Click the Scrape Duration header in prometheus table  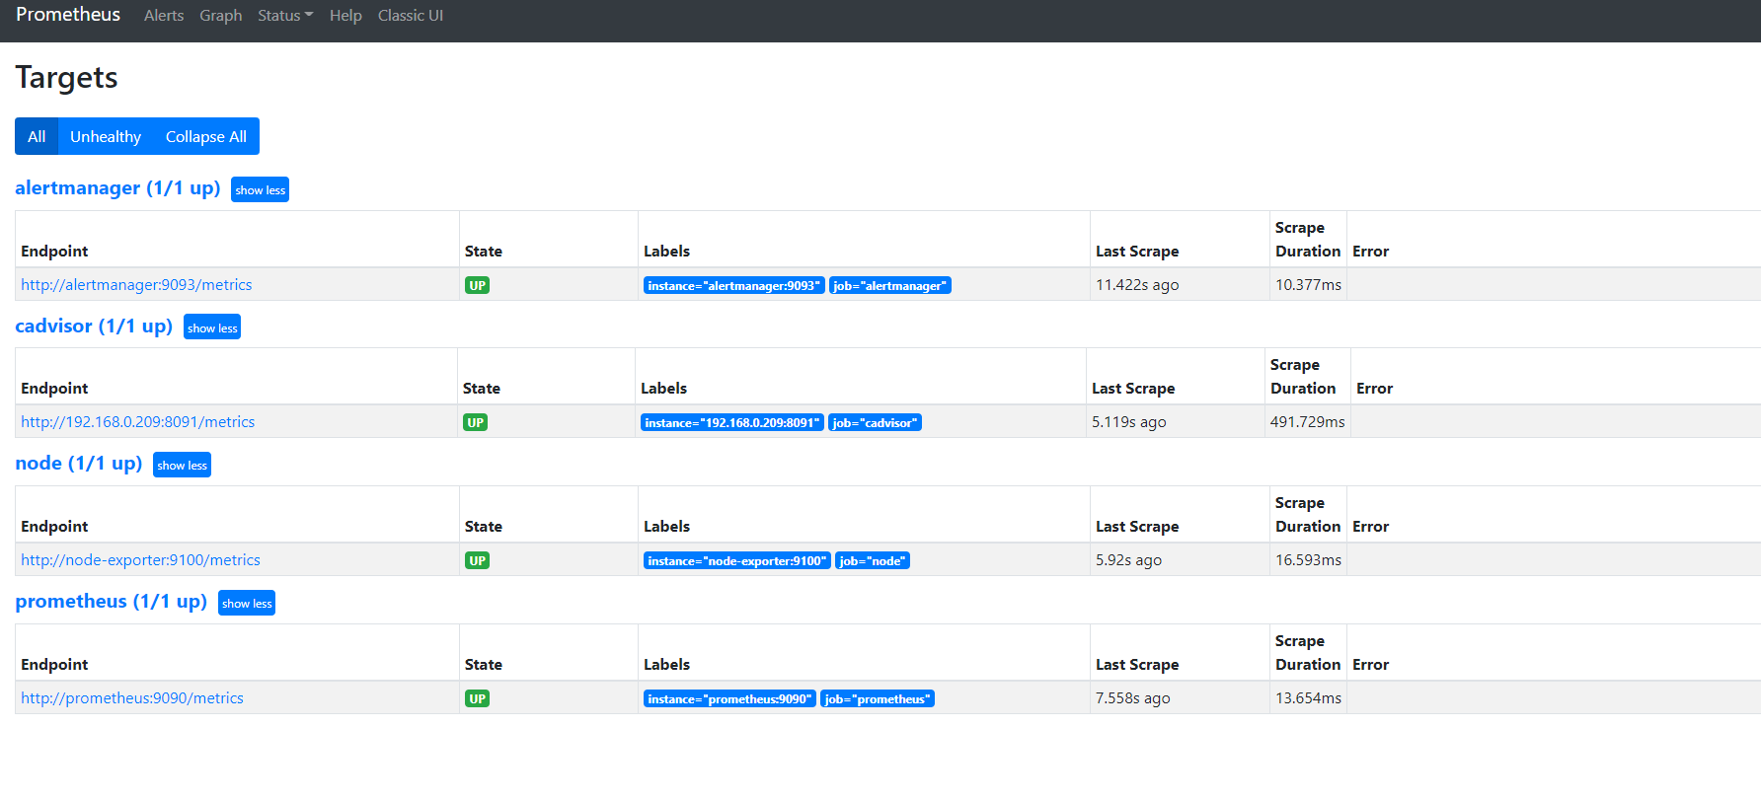(x=1308, y=652)
